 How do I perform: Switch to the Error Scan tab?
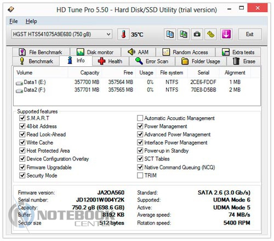pyautogui.click(x=152, y=61)
